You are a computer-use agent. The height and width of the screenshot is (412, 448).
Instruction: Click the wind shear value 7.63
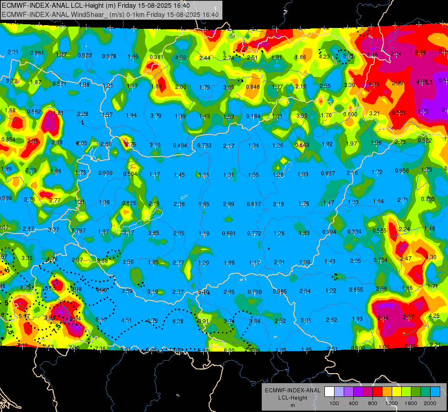tap(49, 347)
